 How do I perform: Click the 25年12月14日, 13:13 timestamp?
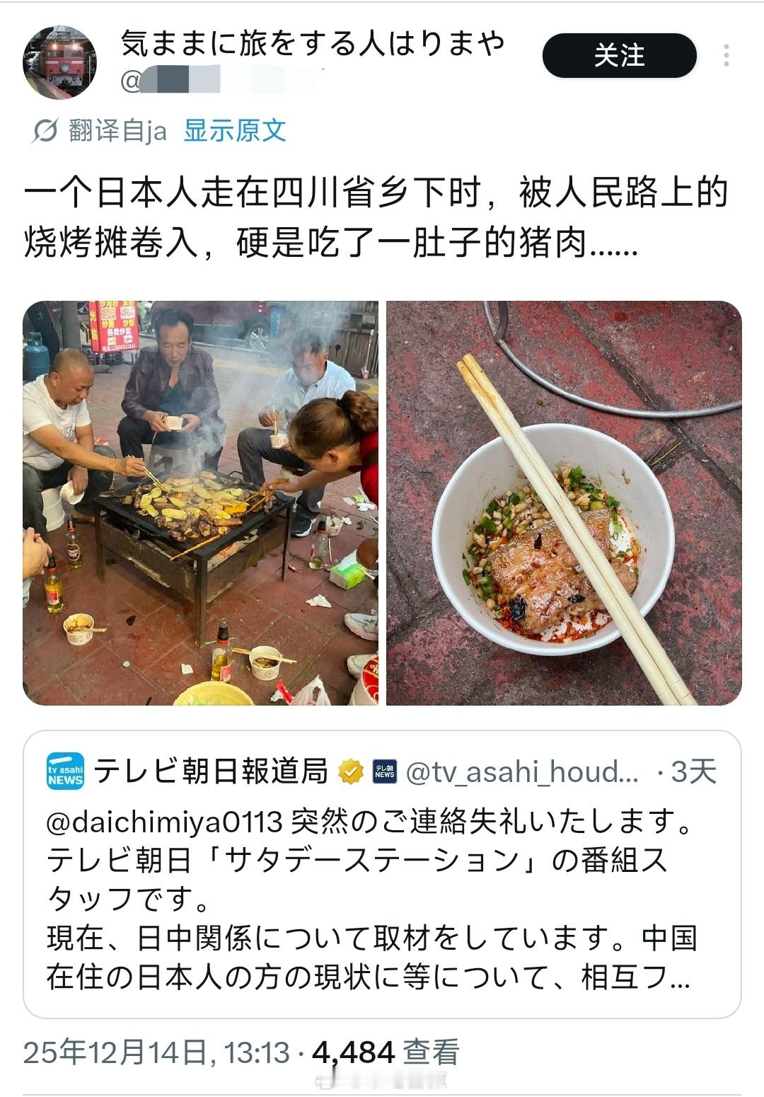156,1052
